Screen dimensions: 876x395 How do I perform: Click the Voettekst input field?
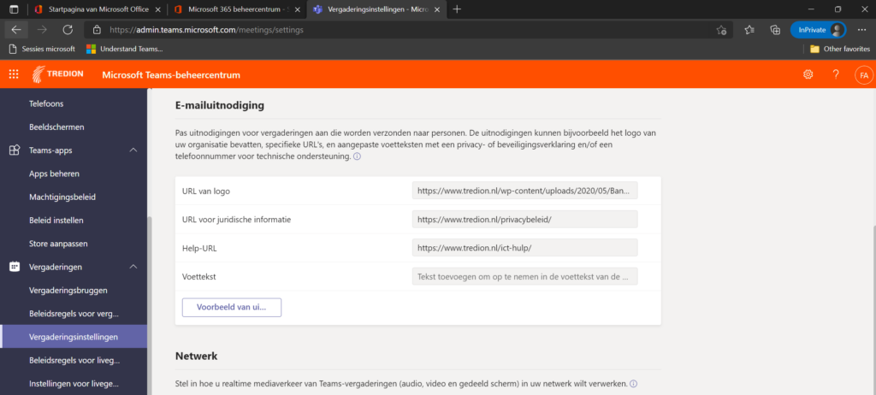tap(524, 276)
